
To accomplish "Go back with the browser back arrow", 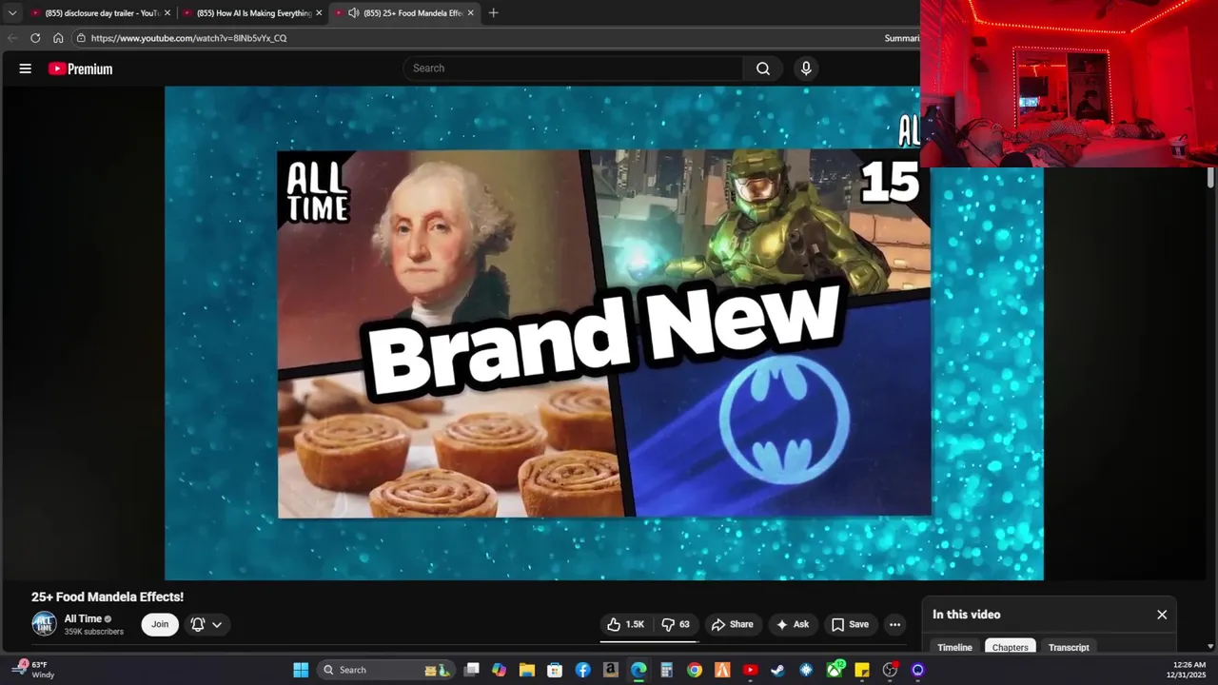I will pyautogui.click(x=12, y=38).
